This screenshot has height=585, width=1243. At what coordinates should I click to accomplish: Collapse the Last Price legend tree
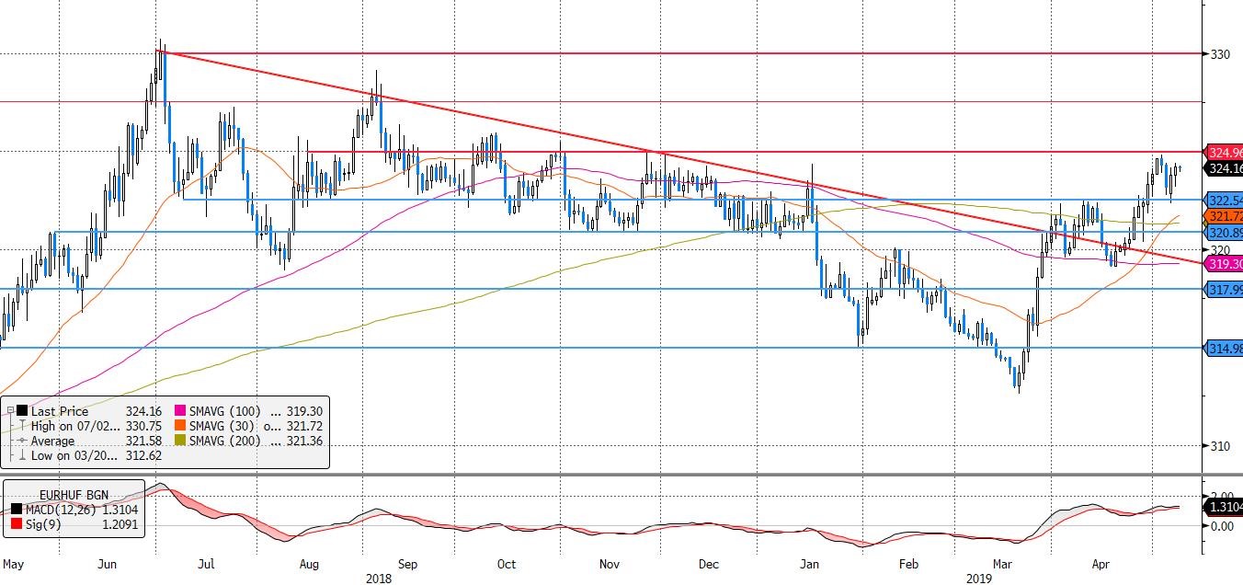pos(9,412)
